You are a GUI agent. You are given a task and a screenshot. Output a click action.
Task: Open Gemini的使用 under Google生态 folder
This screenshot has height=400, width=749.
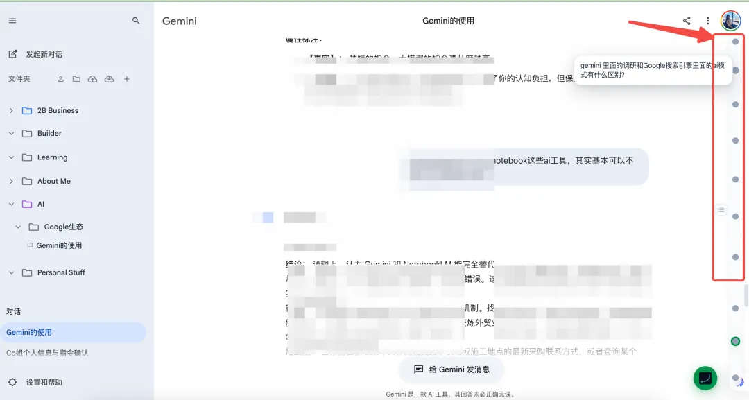pos(55,245)
